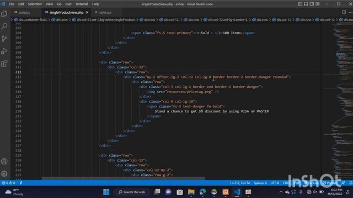
Task: Click the 'Sold : 100 Items' span line
Action: pyautogui.click(x=193, y=33)
